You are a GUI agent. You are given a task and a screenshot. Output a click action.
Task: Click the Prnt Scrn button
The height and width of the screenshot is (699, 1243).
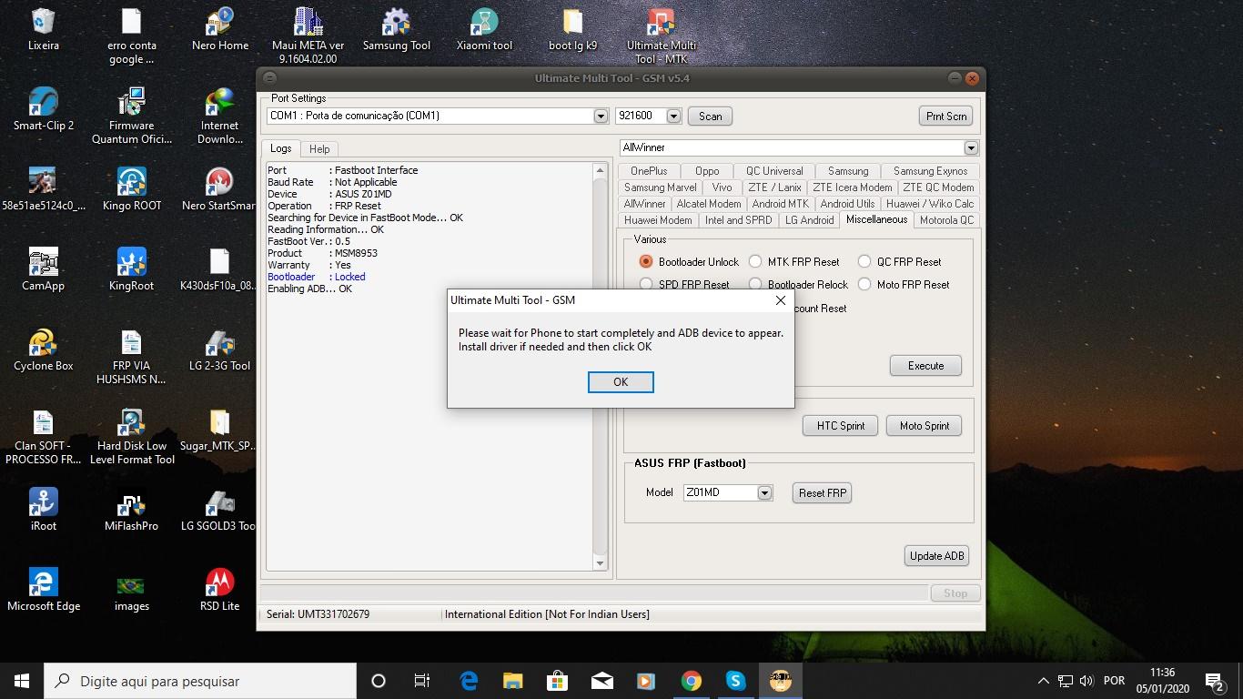click(946, 116)
